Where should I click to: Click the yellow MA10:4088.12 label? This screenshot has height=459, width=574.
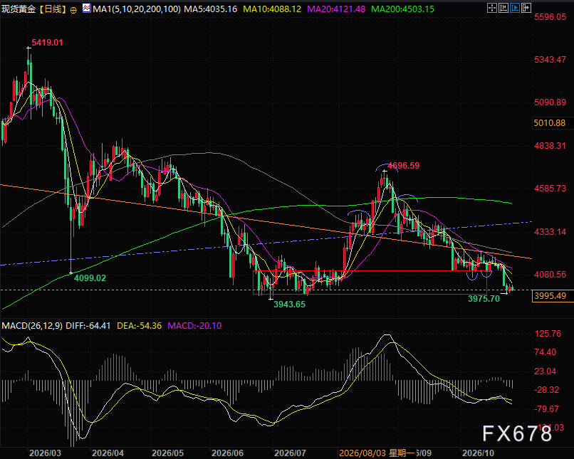pos(272,9)
